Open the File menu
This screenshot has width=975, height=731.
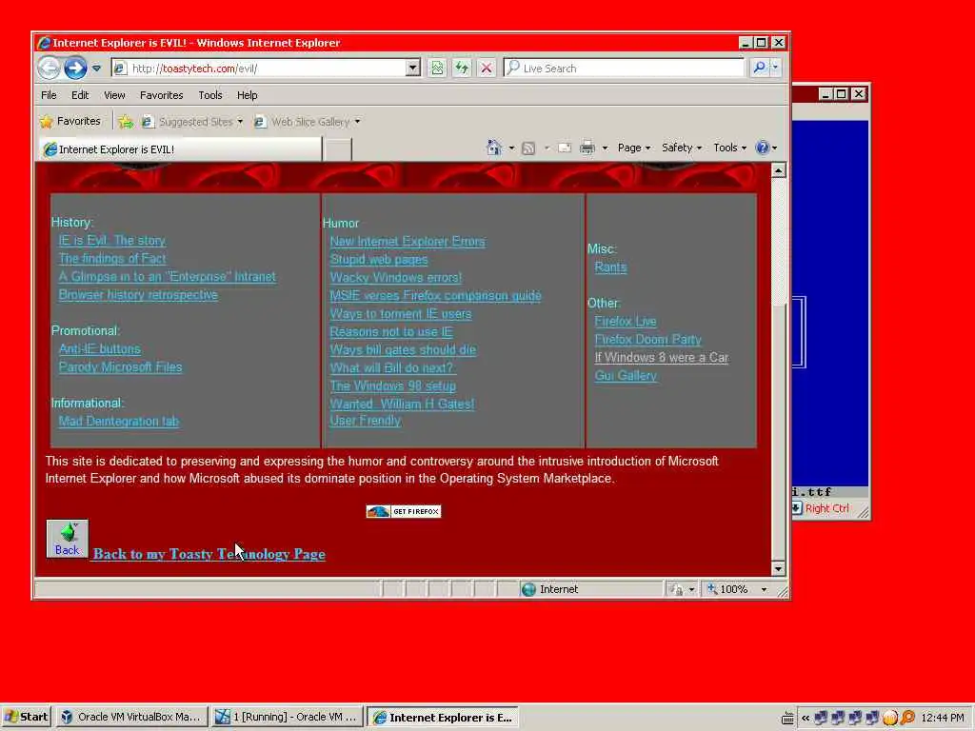(x=49, y=95)
